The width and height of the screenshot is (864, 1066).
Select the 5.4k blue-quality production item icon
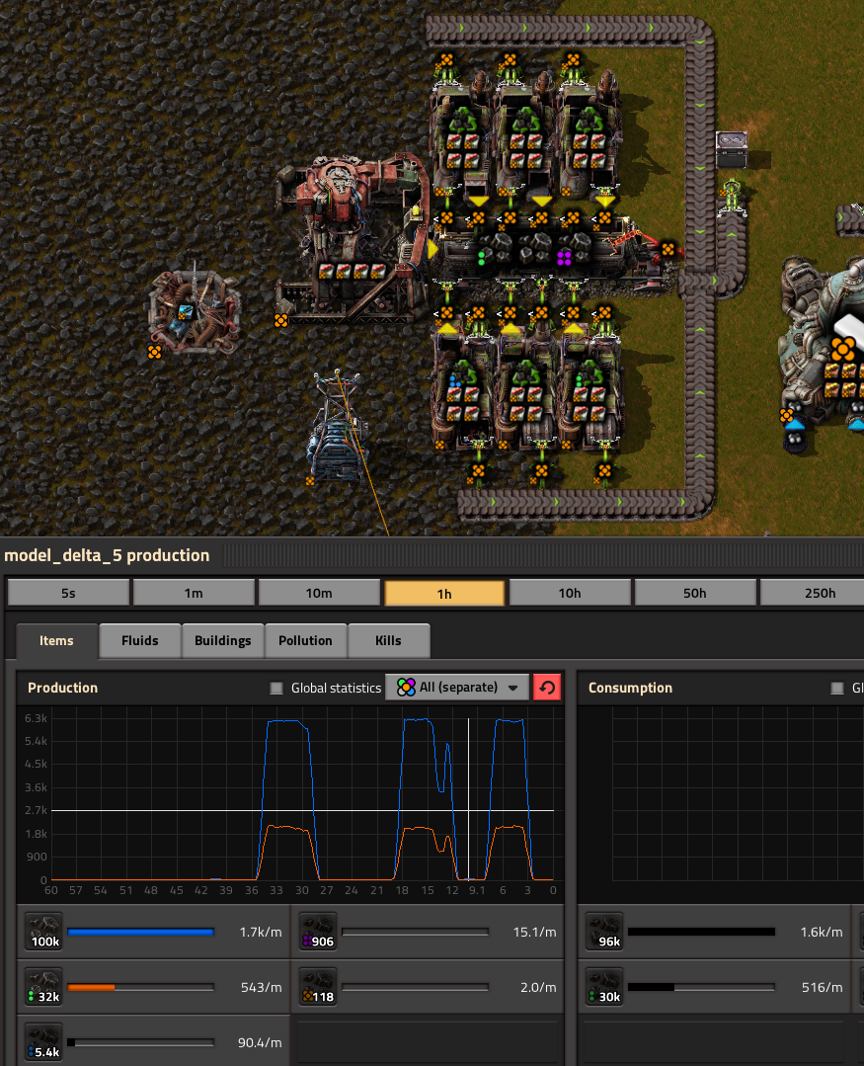[x=44, y=1041]
